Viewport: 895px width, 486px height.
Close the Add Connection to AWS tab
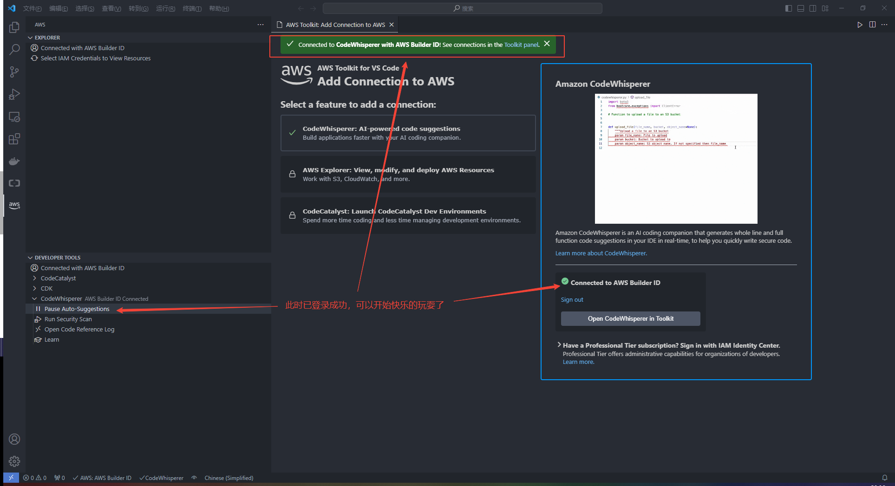pos(392,25)
